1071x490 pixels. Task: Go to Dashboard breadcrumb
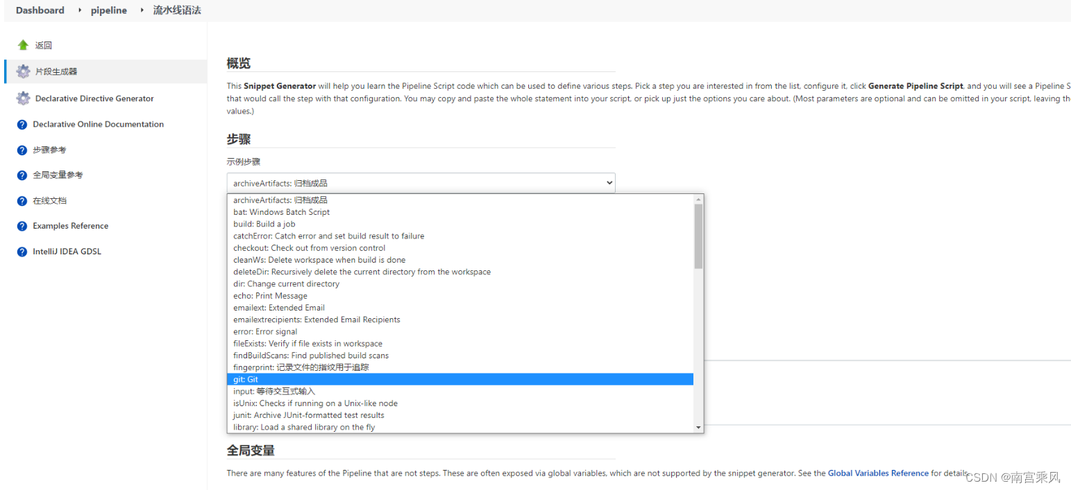(40, 10)
